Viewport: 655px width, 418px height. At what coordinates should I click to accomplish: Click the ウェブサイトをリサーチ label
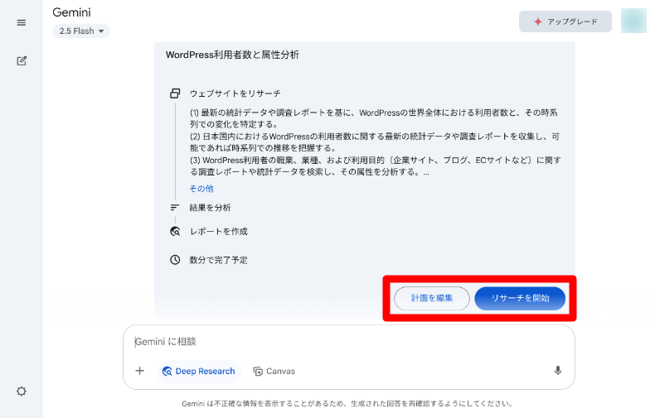[x=235, y=94]
